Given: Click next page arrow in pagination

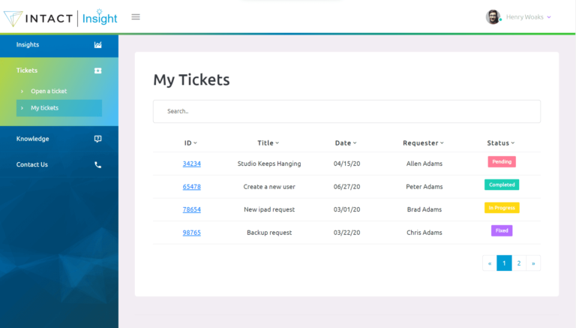Looking at the screenshot, I should click(x=533, y=263).
